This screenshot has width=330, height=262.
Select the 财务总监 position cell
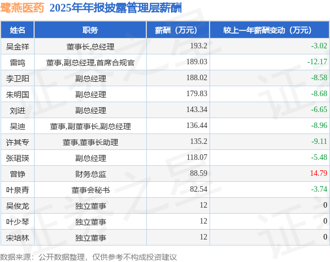90,174
